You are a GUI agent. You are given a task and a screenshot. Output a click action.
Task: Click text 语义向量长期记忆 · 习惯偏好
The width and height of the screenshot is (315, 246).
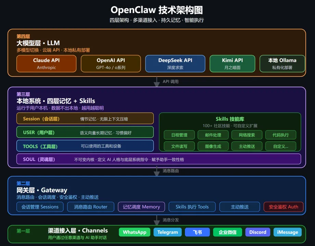106,133
